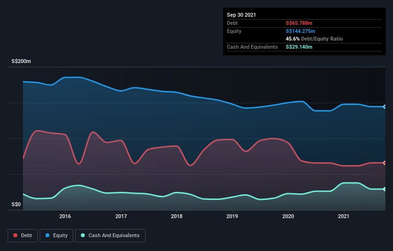Click the 2019 x-axis label
This screenshot has width=393, height=251.
[x=232, y=216]
